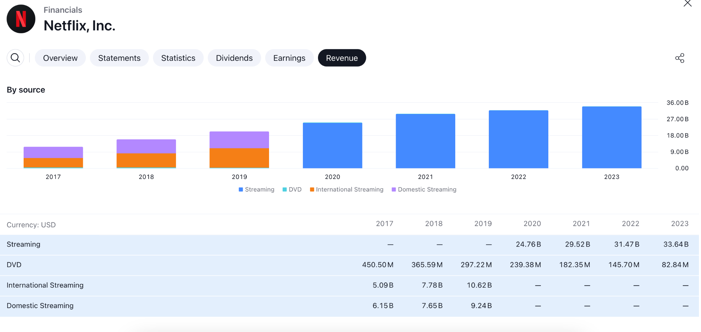Click the Netflix, Inc. title
The height and width of the screenshot is (332, 701).
pyautogui.click(x=79, y=26)
